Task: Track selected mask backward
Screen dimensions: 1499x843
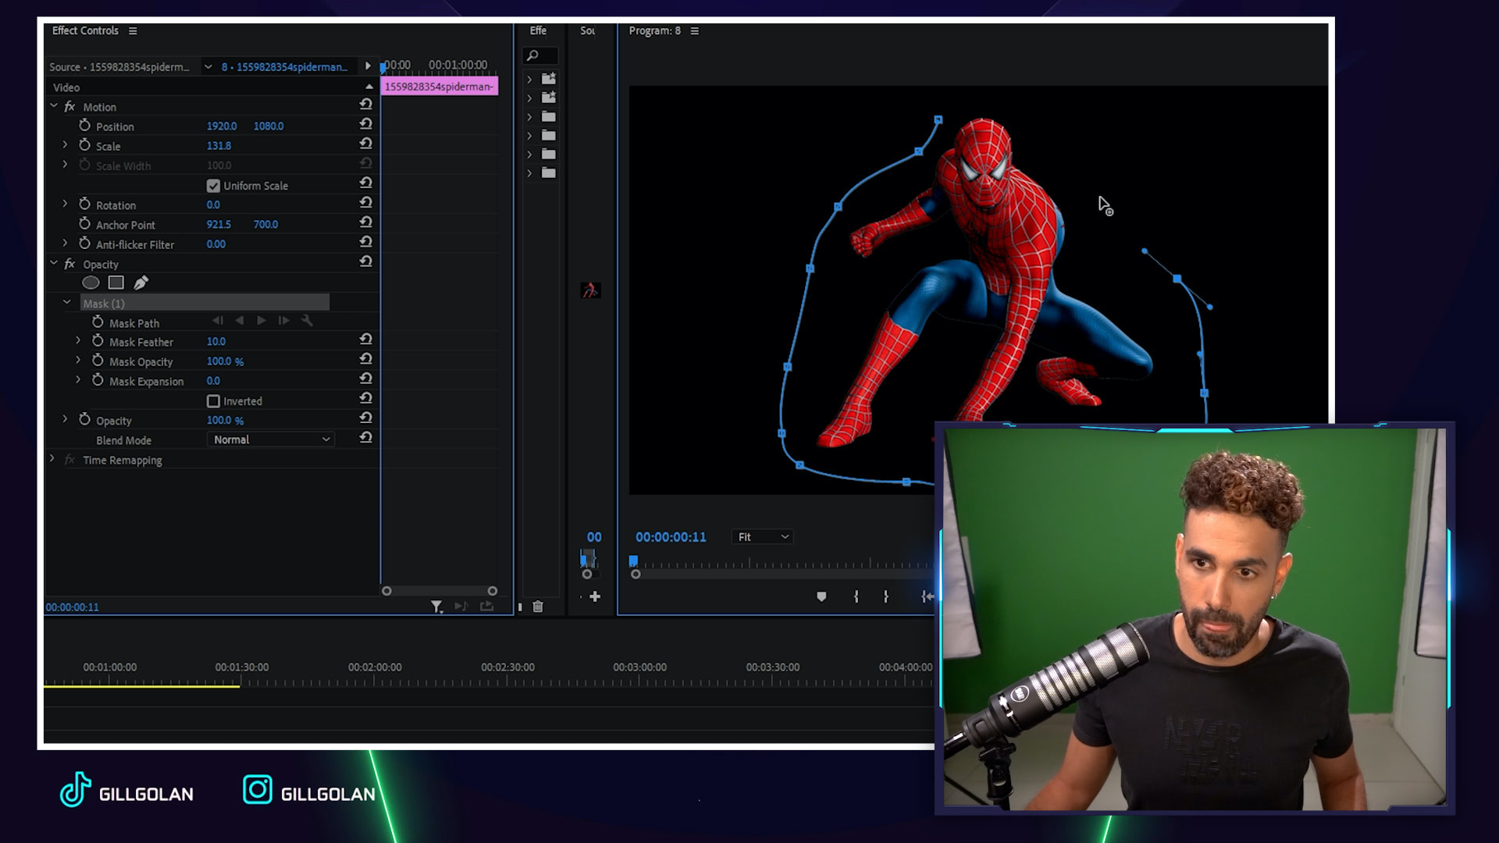Action: click(x=240, y=321)
